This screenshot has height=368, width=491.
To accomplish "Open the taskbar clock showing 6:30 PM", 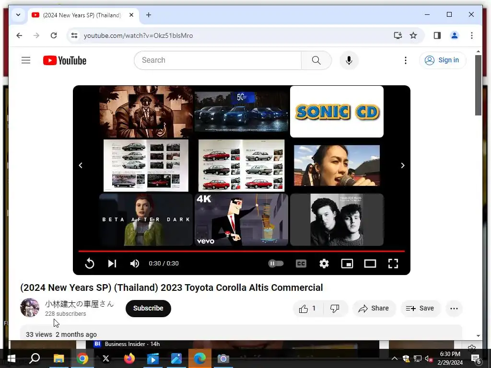I will point(450,358).
